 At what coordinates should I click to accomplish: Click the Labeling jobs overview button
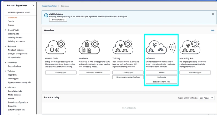(x=61, y=73)
